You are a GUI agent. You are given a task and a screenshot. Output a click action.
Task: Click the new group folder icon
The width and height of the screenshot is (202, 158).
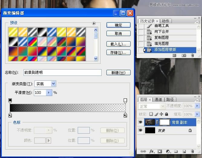coord(176,151)
